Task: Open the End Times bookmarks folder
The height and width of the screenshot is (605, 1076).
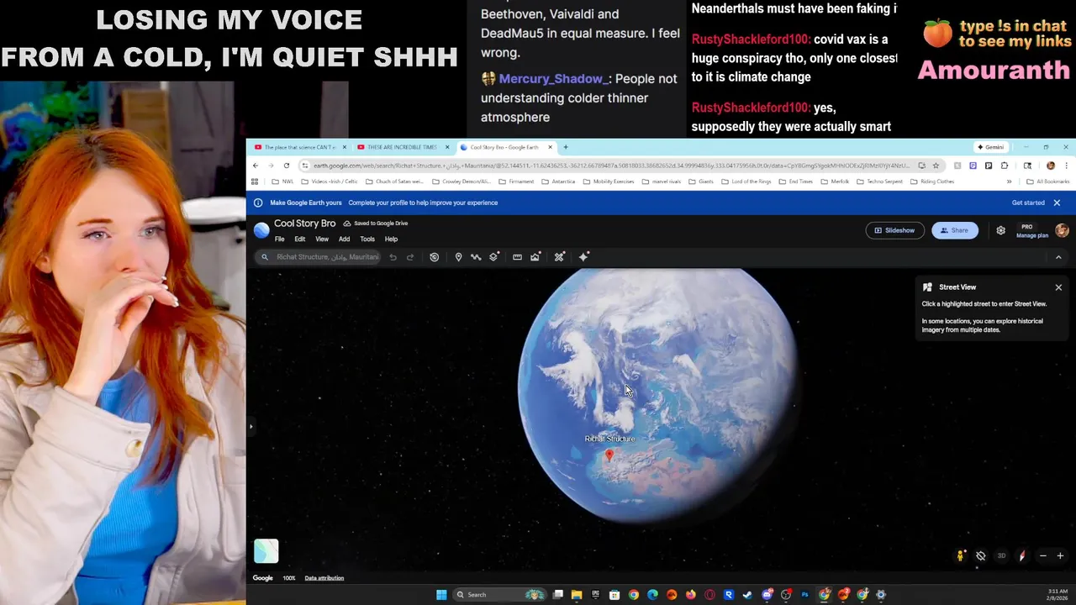Action: point(795,181)
